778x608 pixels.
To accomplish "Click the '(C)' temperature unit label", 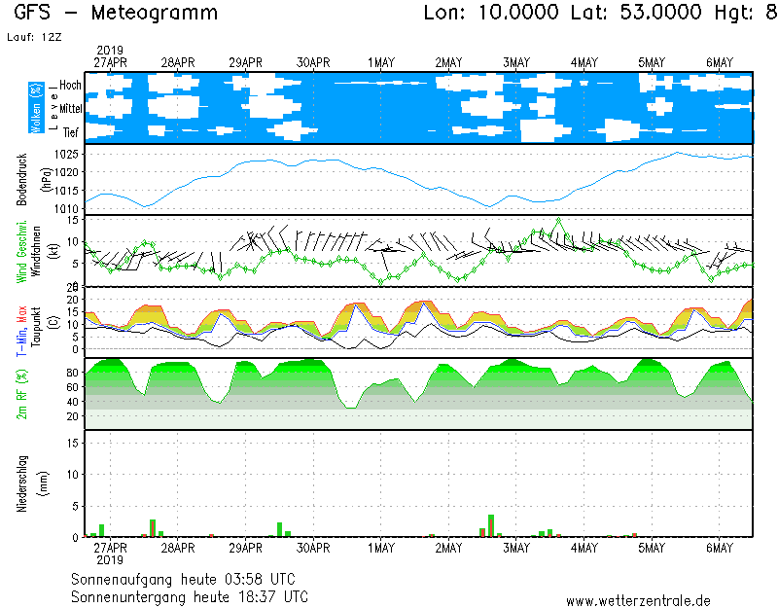I will 53,323.
